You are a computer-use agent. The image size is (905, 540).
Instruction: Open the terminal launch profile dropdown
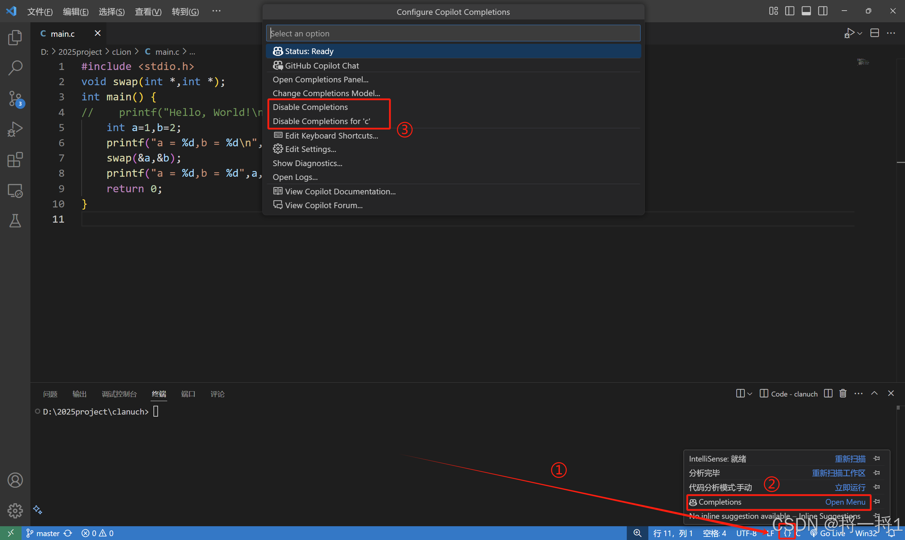click(x=749, y=394)
